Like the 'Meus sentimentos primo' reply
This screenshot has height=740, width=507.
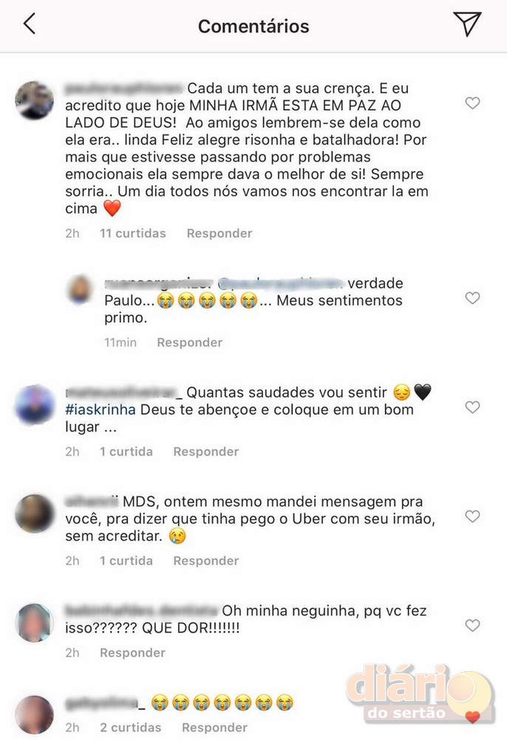coord(472,297)
